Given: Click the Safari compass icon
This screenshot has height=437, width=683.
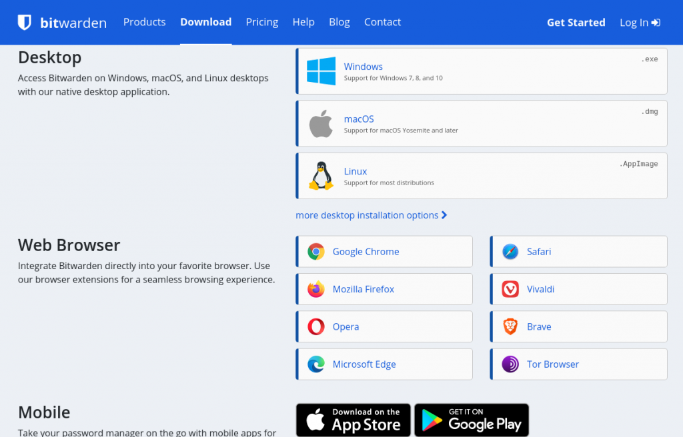Looking at the screenshot, I should click(x=510, y=252).
